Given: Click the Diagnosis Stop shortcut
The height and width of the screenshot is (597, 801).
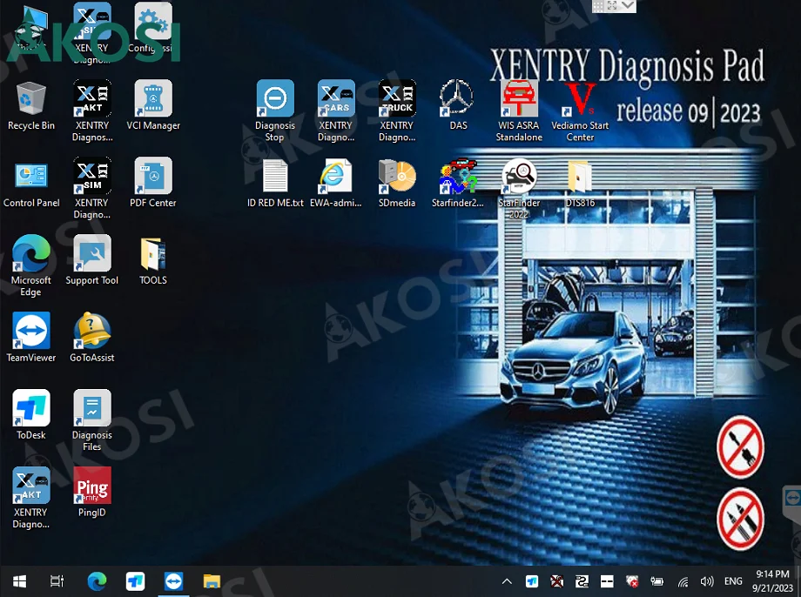Looking at the screenshot, I should coord(275,99).
